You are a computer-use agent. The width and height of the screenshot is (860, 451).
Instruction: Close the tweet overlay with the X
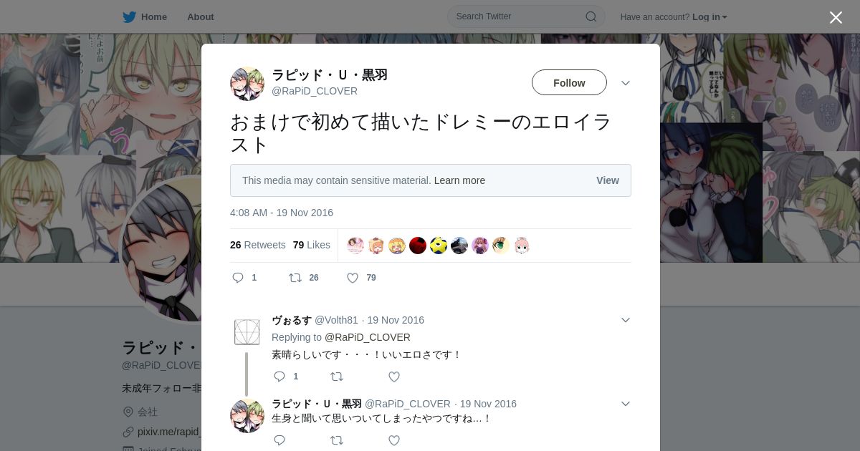pos(836,17)
